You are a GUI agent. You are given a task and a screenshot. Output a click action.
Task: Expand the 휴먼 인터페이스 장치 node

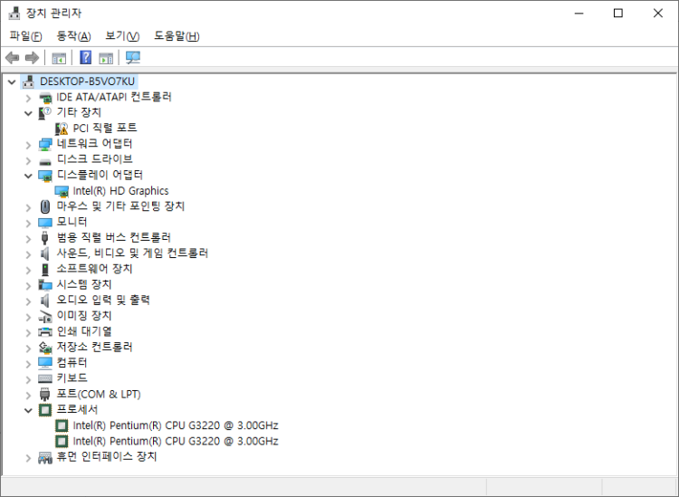pyautogui.click(x=28, y=457)
